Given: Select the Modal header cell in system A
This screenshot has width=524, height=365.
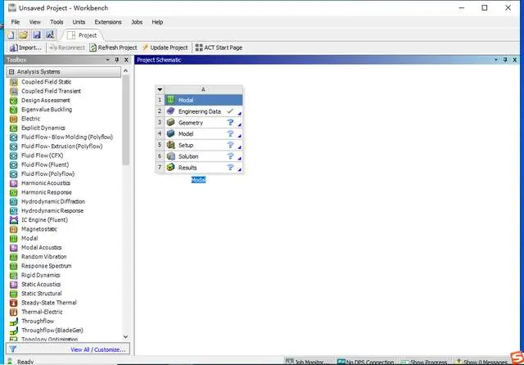Looking at the screenshot, I should tap(204, 100).
